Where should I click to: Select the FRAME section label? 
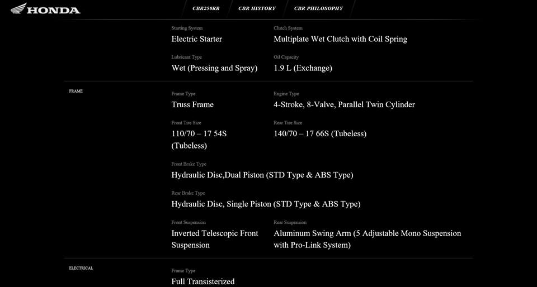[76, 91]
